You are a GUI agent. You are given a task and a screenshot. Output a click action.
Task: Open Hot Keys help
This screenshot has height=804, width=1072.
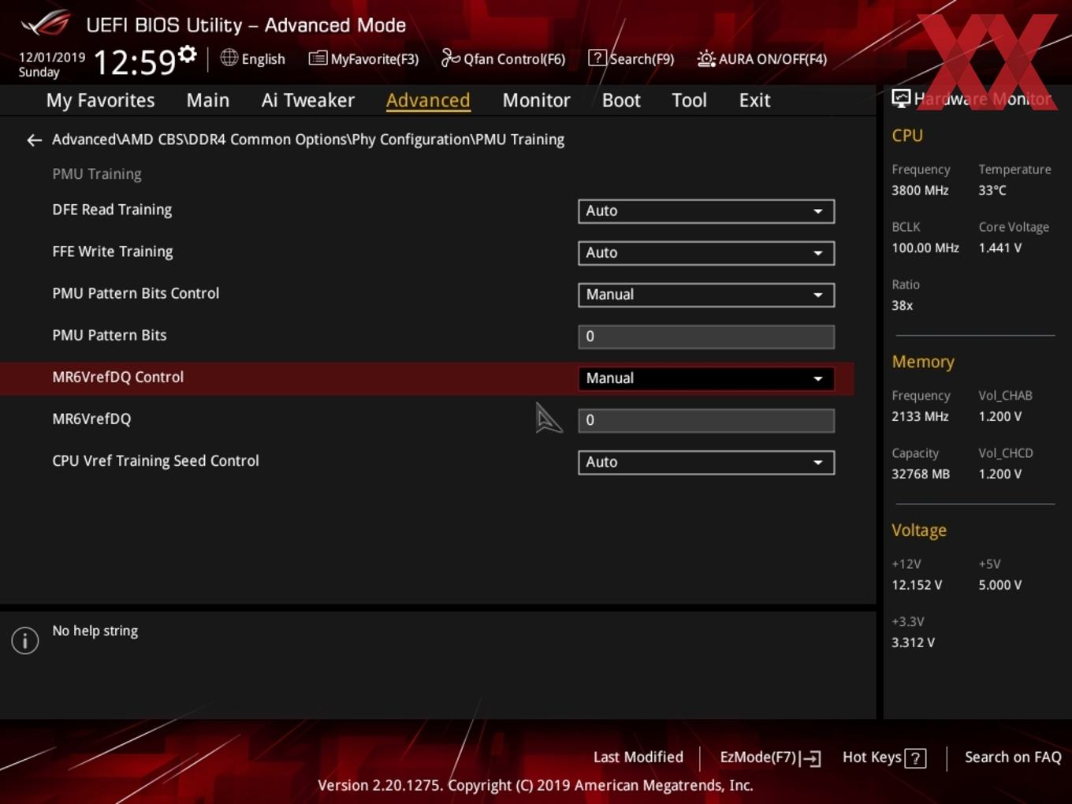(x=872, y=757)
